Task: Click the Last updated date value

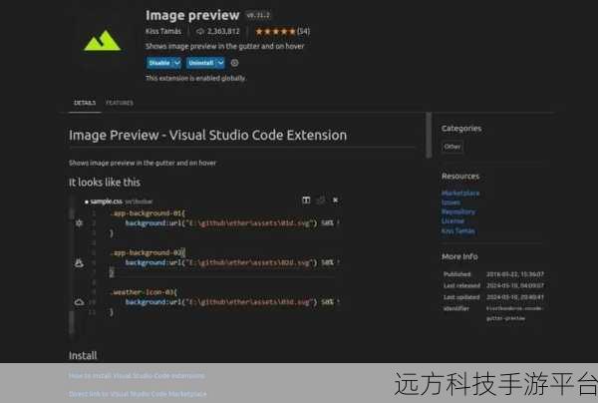Action: coord(515,297)
